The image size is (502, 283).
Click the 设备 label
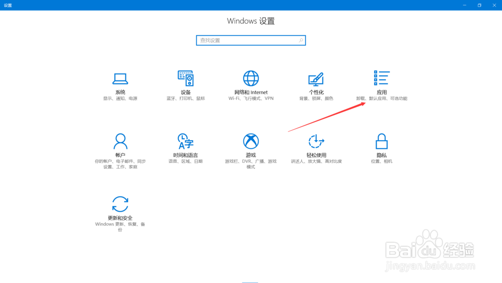[186, 92]
